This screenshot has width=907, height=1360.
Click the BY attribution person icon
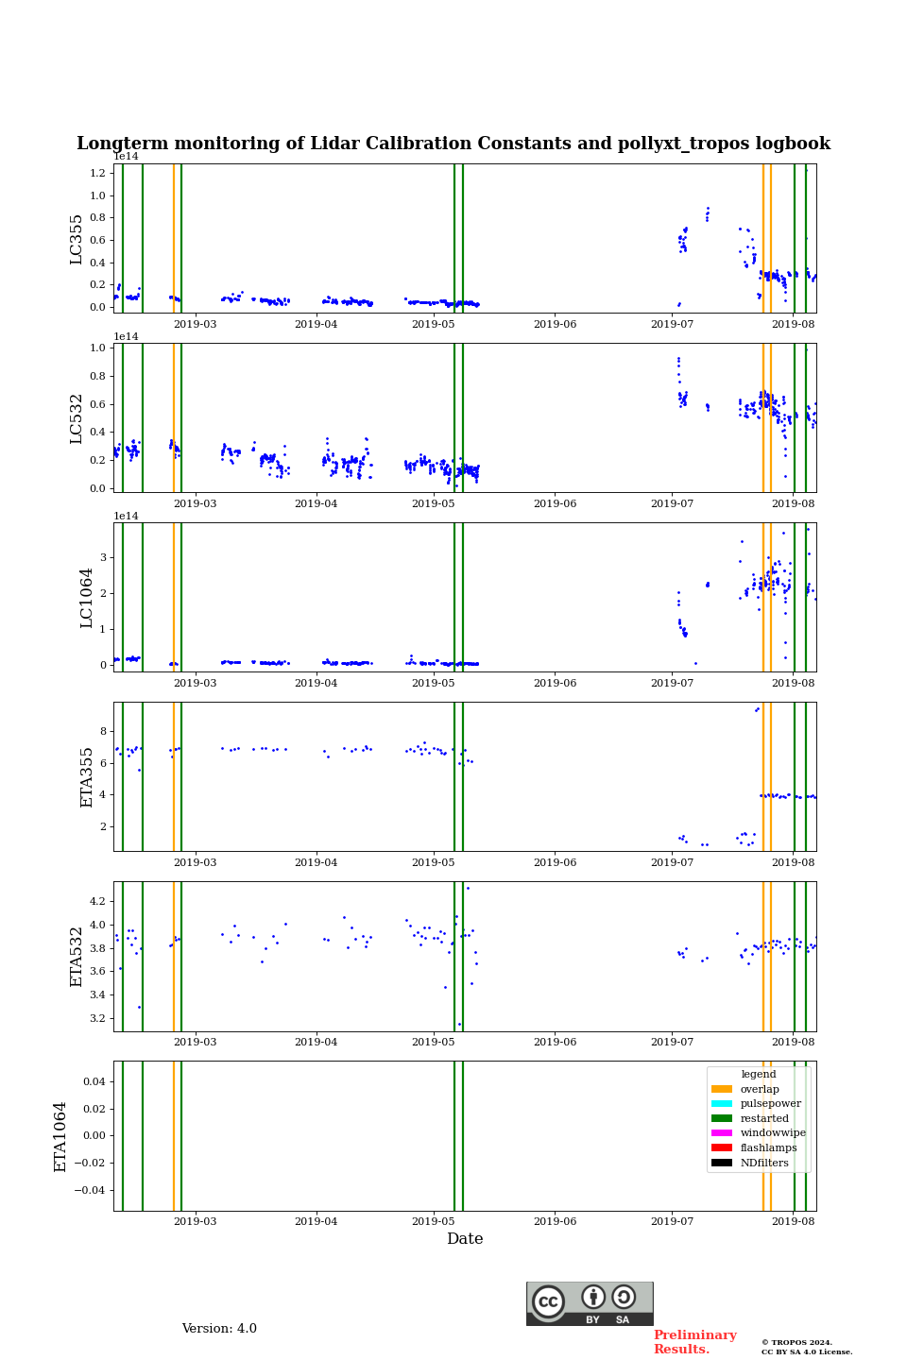[593, 1297]
